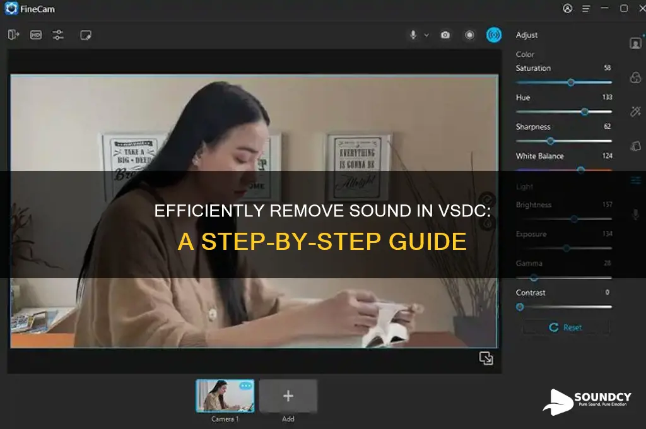Click the FineCam app logo
This screenshot has width=646, height=429.
tap(11, 8)
